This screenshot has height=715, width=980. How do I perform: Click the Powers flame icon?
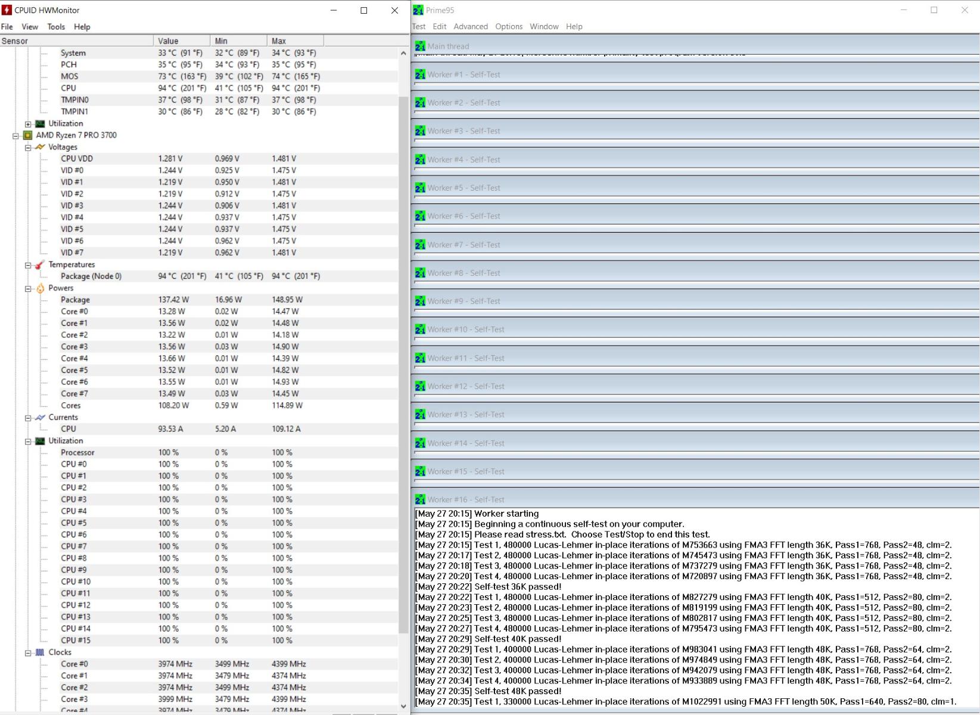pos(40,288)
